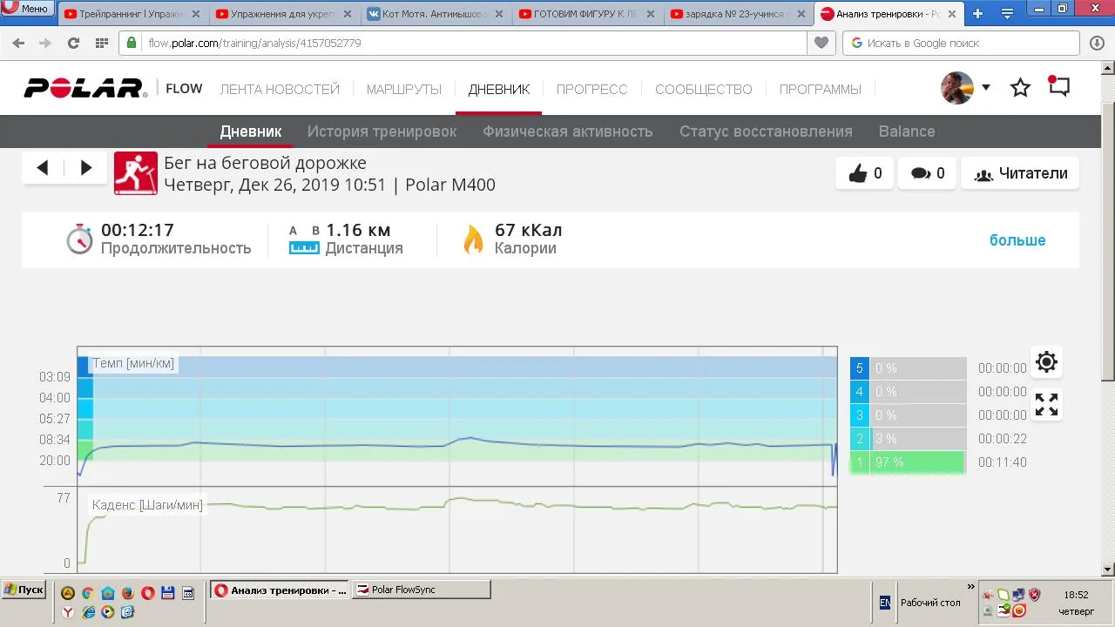Switch to Кот Мотя browser tab
This screenshot has width=1115, height=627.
[436, 14]
